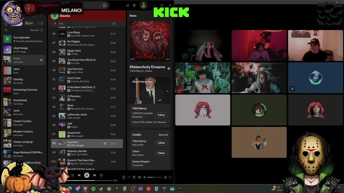Open the Recents sort dropdown

(x=37, y=30)
